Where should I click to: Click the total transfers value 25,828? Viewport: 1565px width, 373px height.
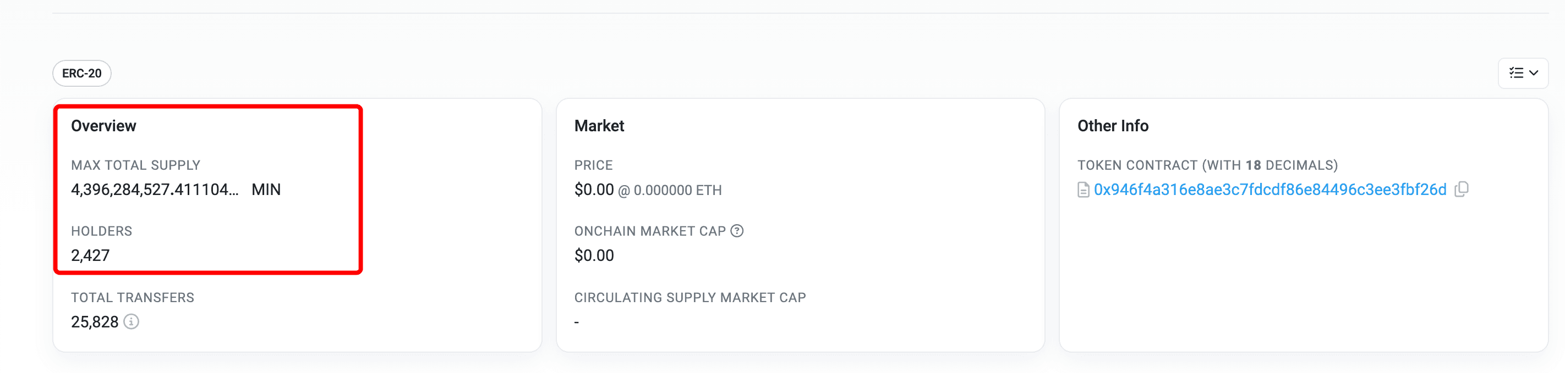click(x=95, y=322)
